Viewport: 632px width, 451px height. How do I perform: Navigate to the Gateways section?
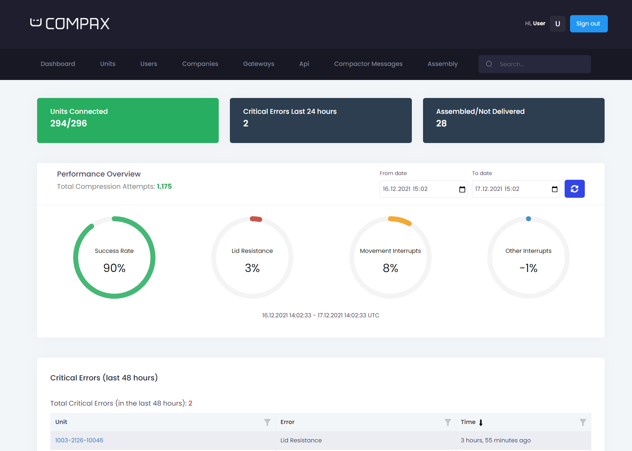pyautogui.click(x=258, y=64)
